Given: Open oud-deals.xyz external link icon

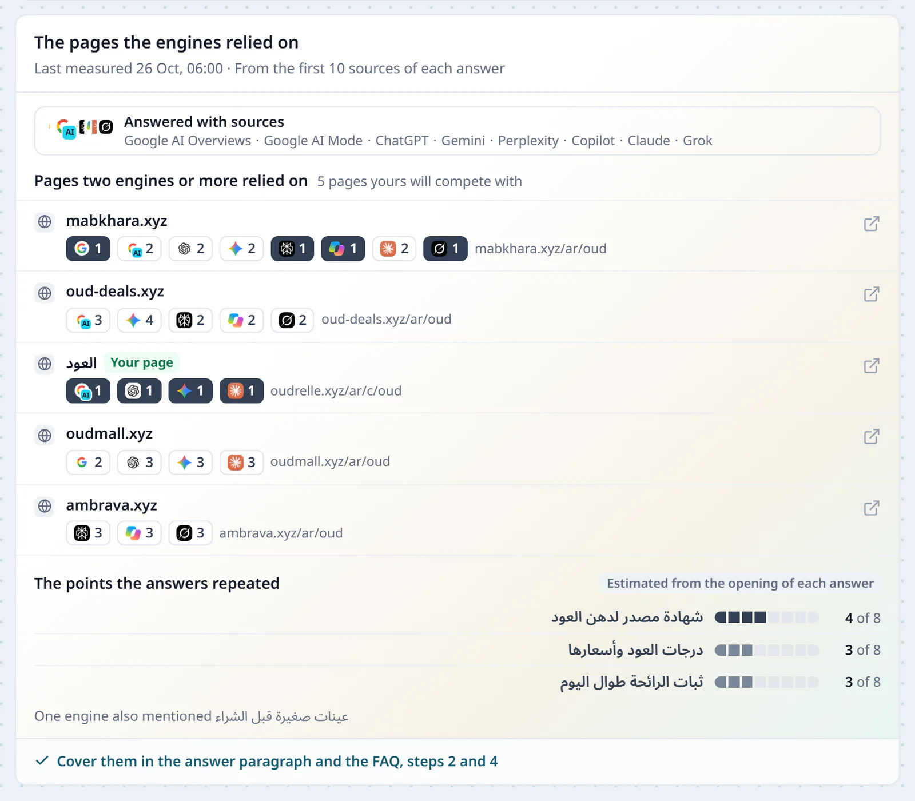Looking at the screenshot, I should click(872, 294).
